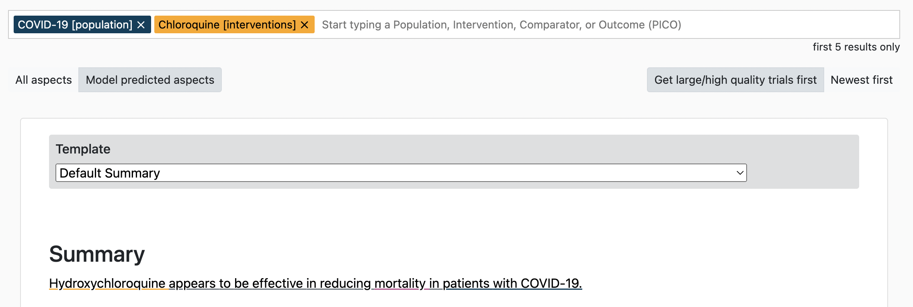Screen dimensions: 913x307
Task: Sort by large/high quality trials first
Action: (735, 80)
